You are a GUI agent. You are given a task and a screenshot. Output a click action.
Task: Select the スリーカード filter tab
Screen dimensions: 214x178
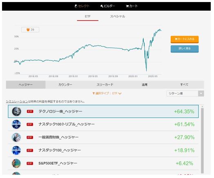click(105, 85)
